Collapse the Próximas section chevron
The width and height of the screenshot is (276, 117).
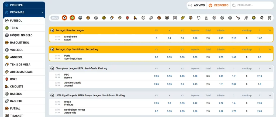point(42,12)
